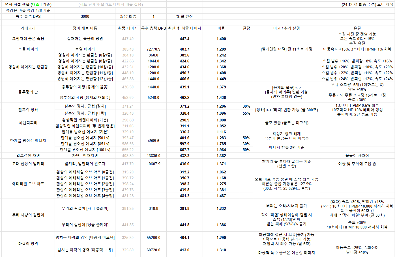Select the '영원히 이어지는 황금향 [12강/증]' cell

[85, 79]
